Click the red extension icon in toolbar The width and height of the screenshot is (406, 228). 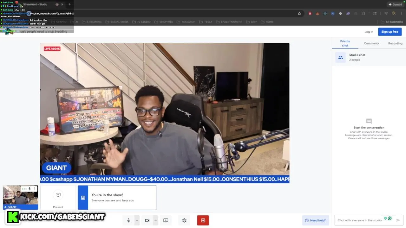[x=310, y=14]
